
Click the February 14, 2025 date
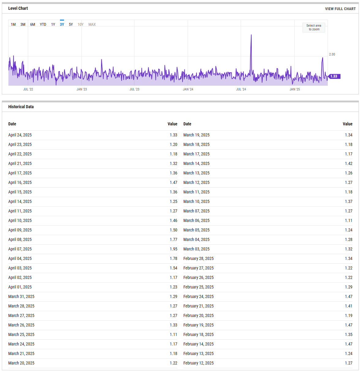[x=199, y=344]
